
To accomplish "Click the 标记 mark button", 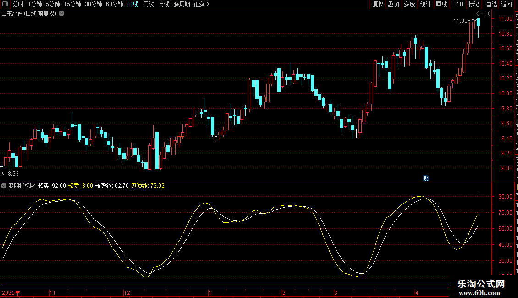I will [474, 4].
